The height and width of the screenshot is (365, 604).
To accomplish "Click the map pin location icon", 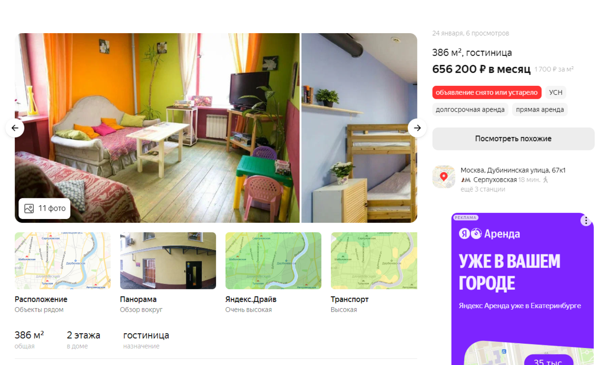I will [444, 177].
